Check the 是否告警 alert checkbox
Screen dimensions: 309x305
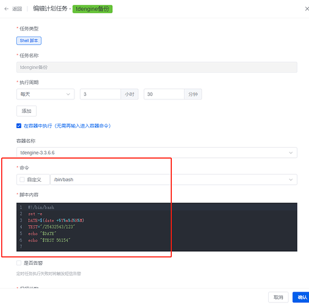tap(19, 263)
